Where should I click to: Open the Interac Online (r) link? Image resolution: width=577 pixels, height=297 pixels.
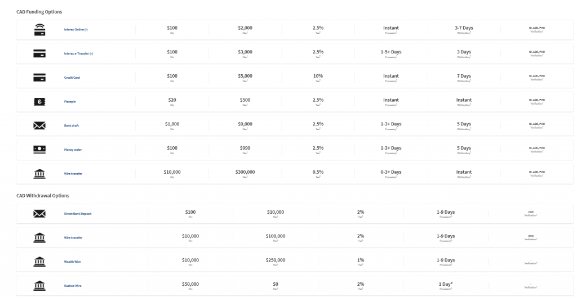coord(76,29)
